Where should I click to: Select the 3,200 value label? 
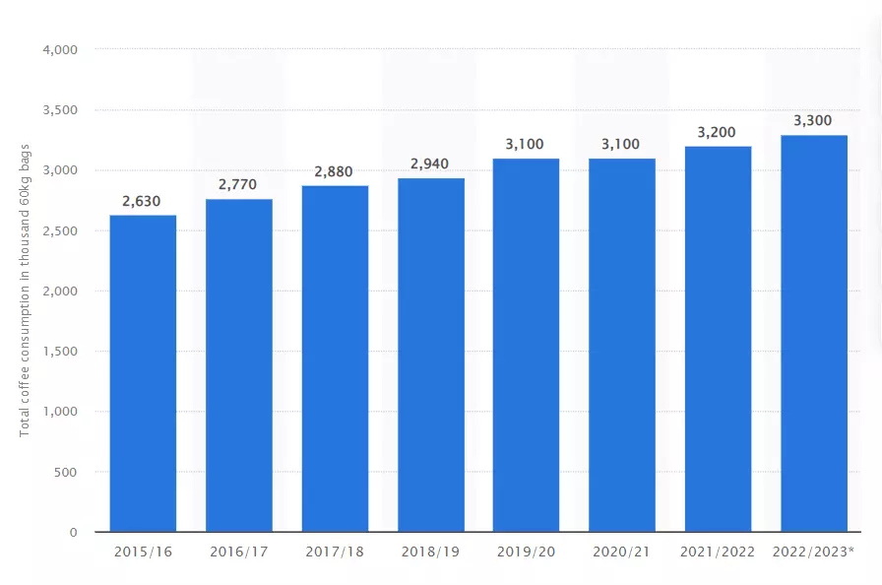coord(717,132)
